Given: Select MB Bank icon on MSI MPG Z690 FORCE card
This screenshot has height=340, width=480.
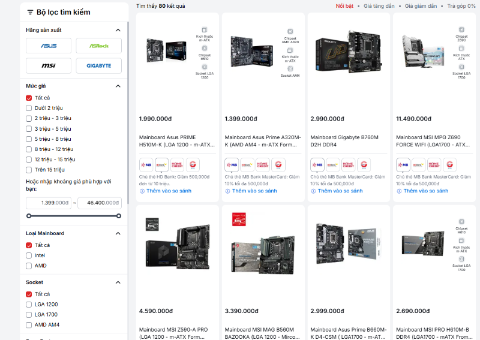Looking at the screenshot, I should 403,165.
